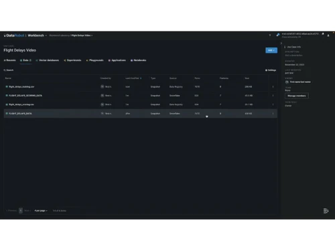Sort by the Size column header
This screenshot has height=251, width=335.
(x=247, y=78)
